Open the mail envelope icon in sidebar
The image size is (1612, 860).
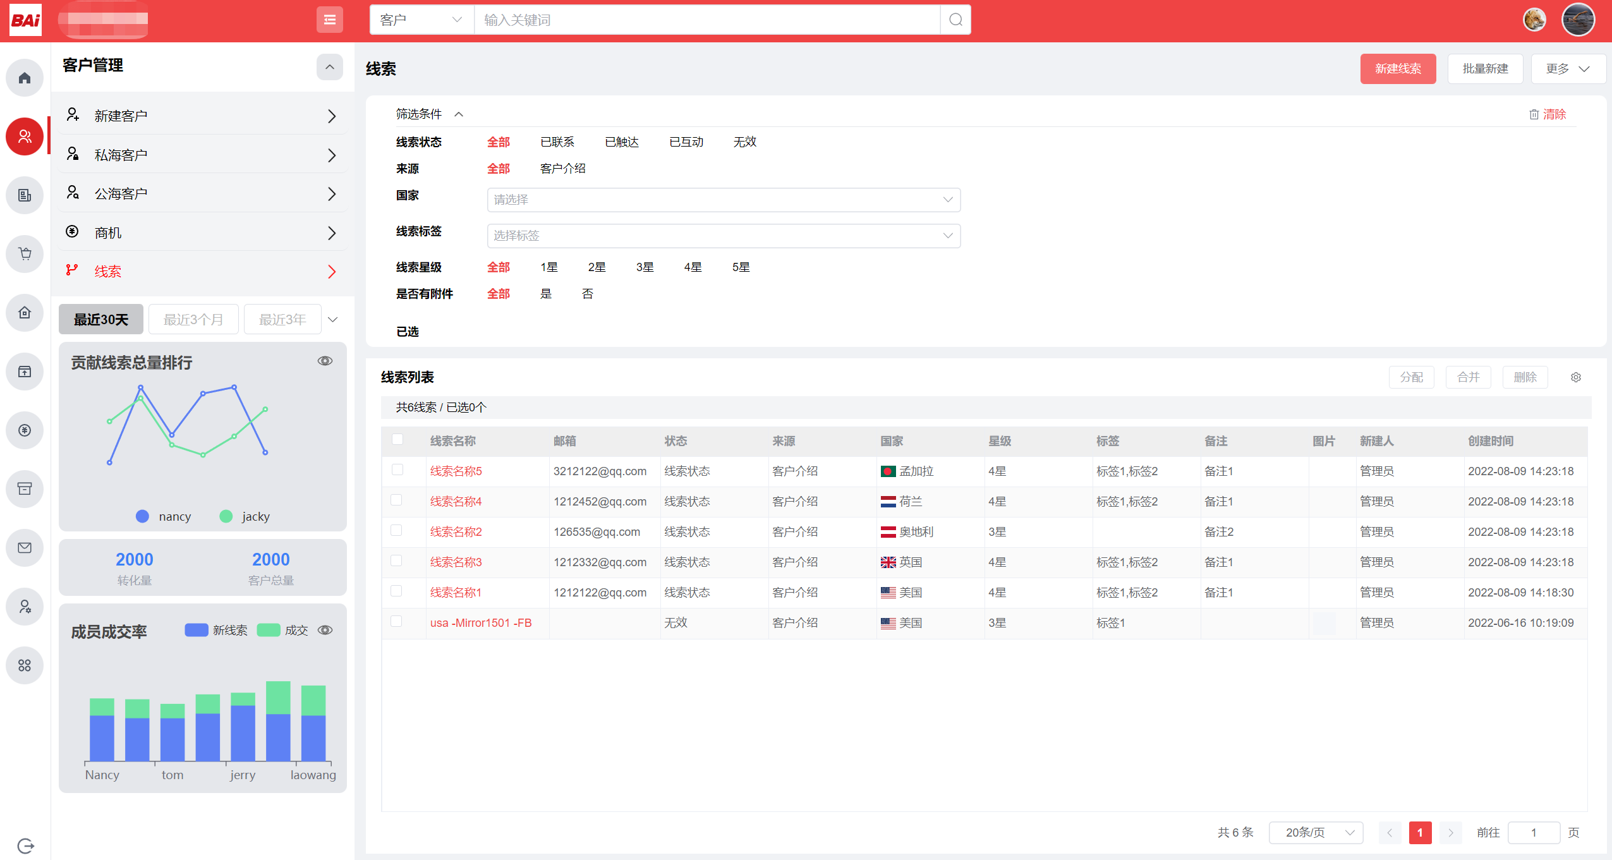click(25, 548)
